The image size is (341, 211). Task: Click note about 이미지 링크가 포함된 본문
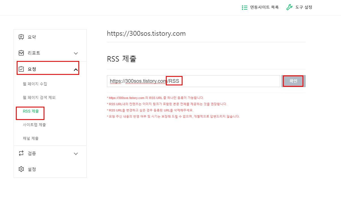167,104
